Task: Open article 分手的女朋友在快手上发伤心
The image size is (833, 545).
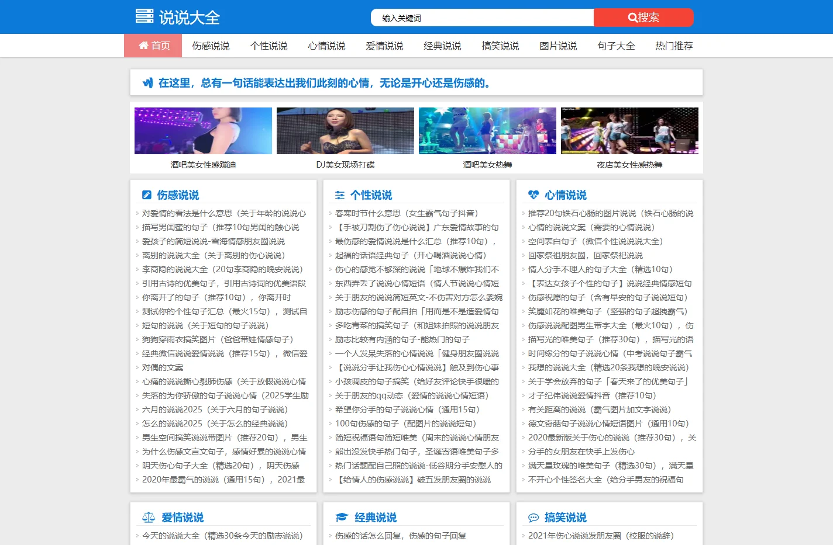Action: coord(581,452)
